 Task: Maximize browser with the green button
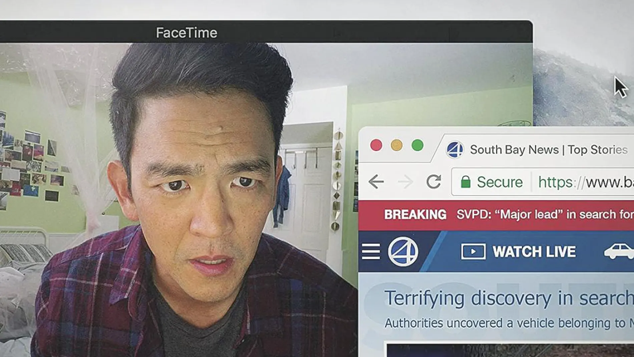(417, 146)
